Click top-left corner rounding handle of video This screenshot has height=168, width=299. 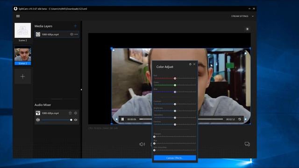point(114,50)
